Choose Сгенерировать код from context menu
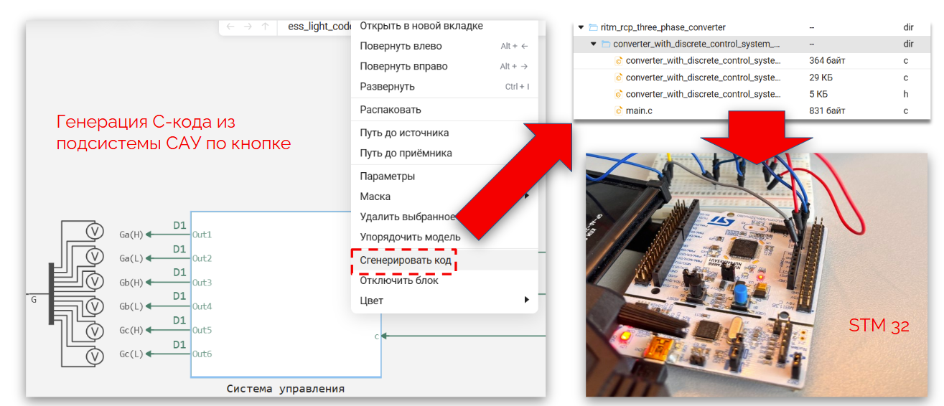Screen dimensions: 944x406 tap(405, 260)
